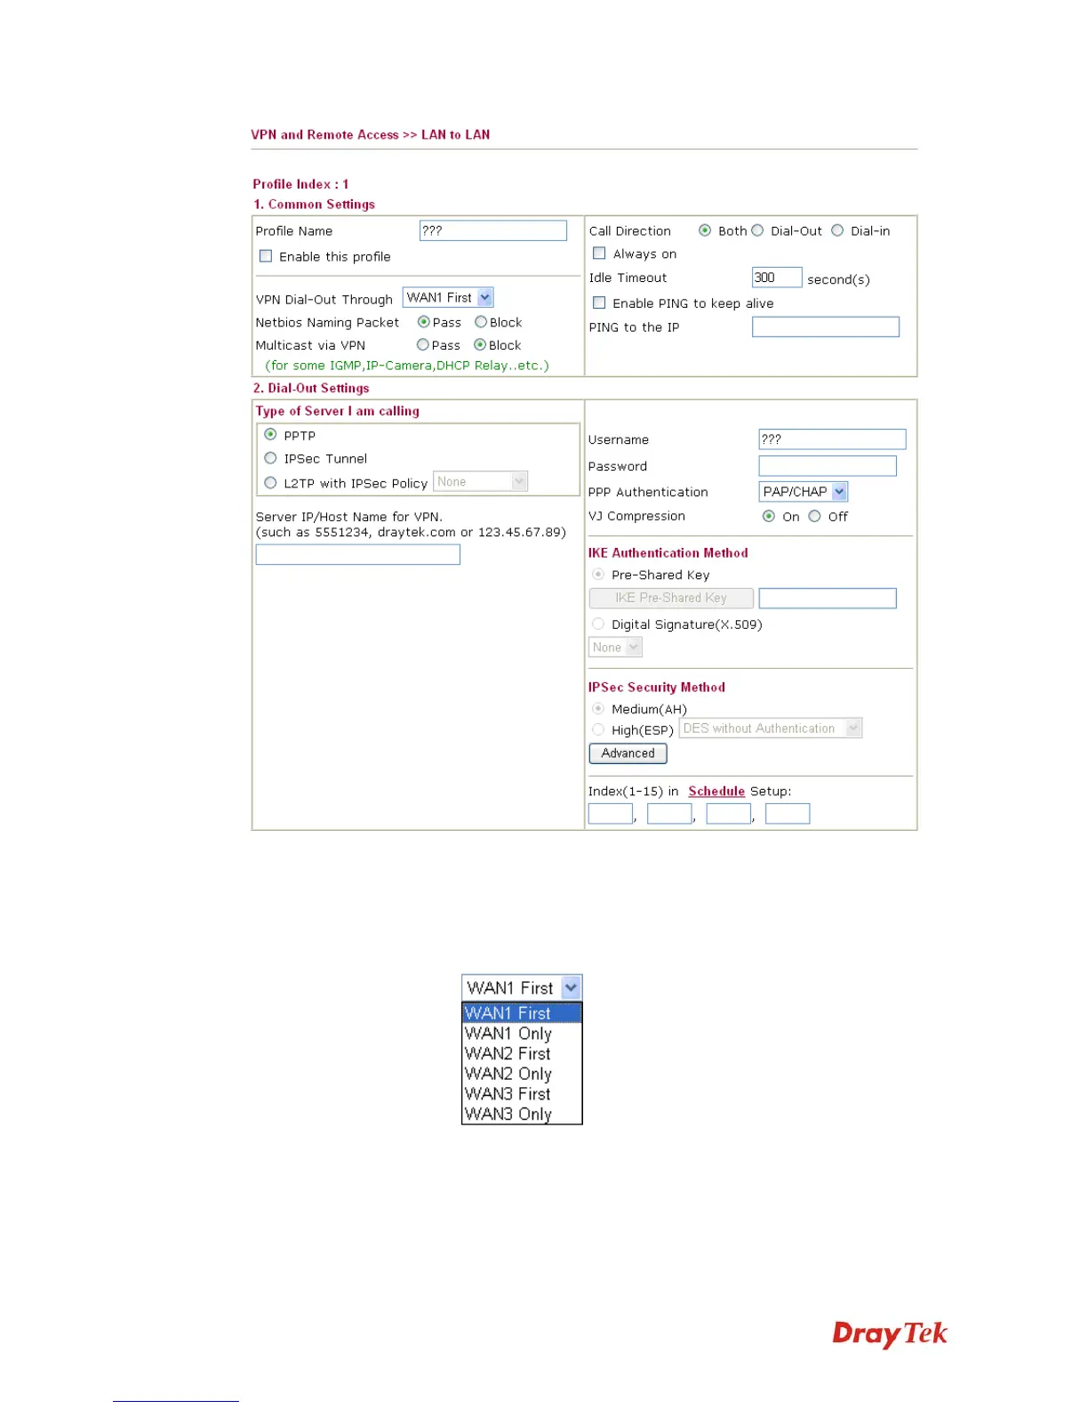Screen dimensions: 1088x1409
Task: Select Medium(AH) security method
Action: (x=598, y=709)
